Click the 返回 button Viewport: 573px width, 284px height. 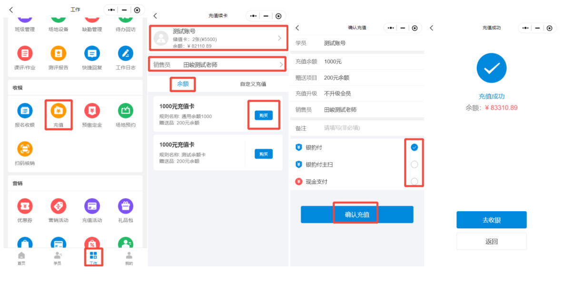click(x=492, y=241)
